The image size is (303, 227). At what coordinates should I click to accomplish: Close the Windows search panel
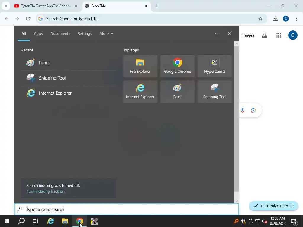tap(230, 33)
